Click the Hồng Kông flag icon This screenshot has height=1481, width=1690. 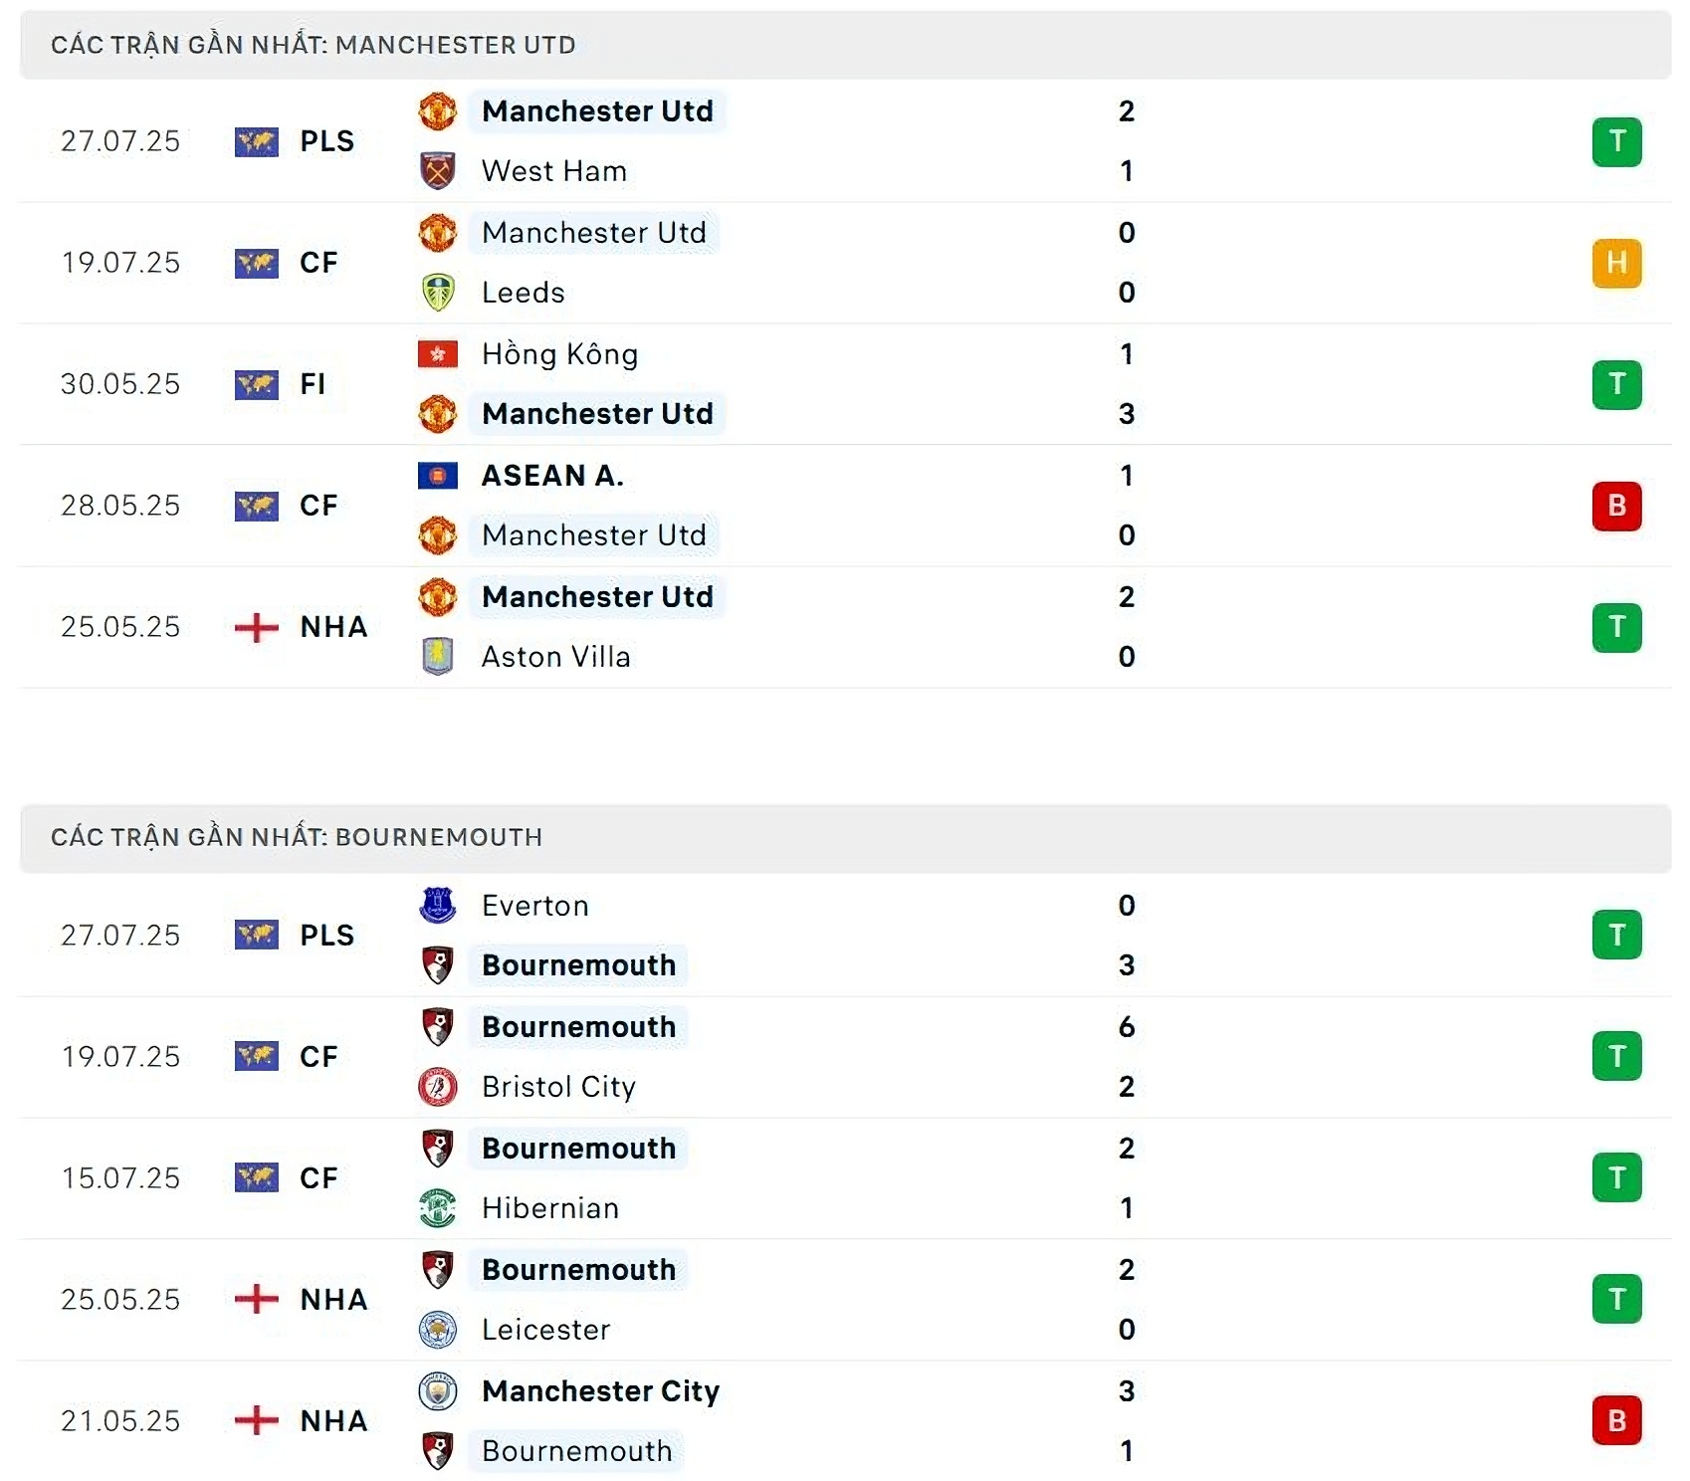(437, 354)
